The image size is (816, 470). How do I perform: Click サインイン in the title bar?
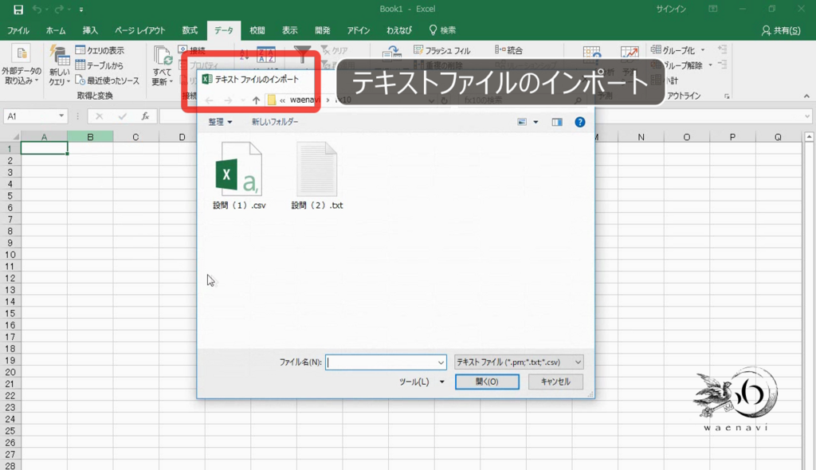tap(671, 9)
